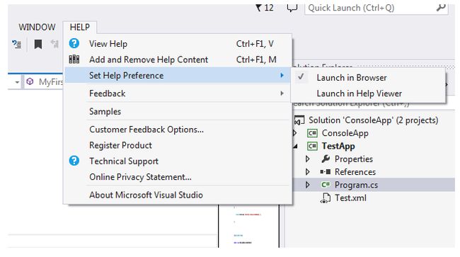Click the feedback speech bubble icon
Image resolution: width=460 pixels, height=257 pixels.
(x=292, y=8)
